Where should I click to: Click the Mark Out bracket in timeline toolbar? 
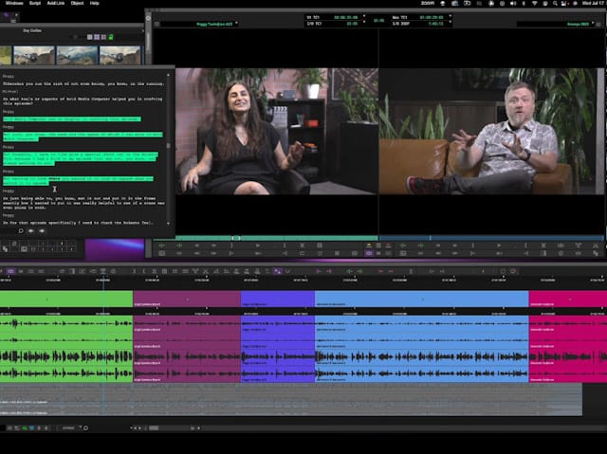pos(144,271)
